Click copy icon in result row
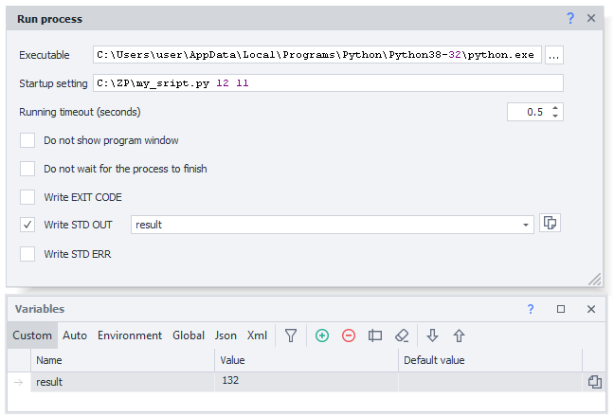The image size is (614, 417). [595, 382]
